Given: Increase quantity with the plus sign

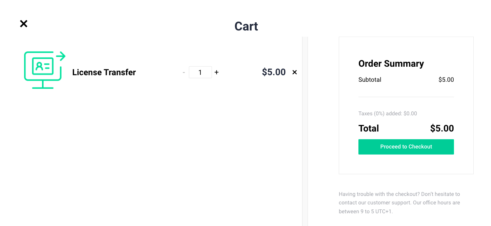Looking at the screenshot, I should (x=217, y=72).
